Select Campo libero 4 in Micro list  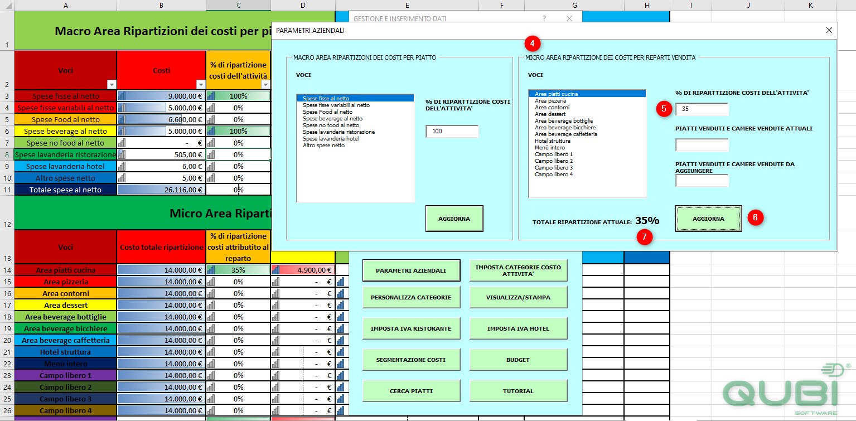587,174
